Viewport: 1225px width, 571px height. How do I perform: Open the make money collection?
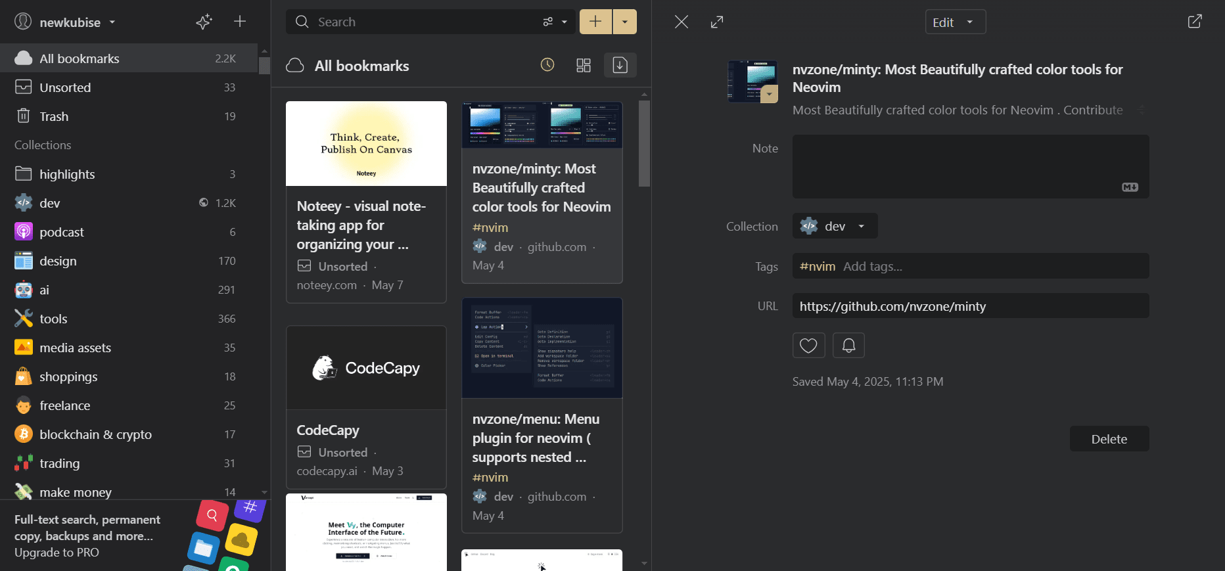(129, 491)
